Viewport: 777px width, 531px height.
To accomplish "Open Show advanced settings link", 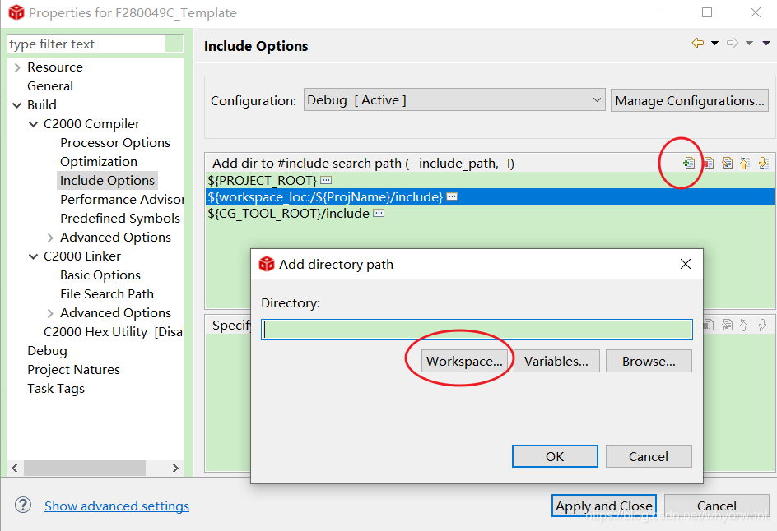I will point(117,506).
